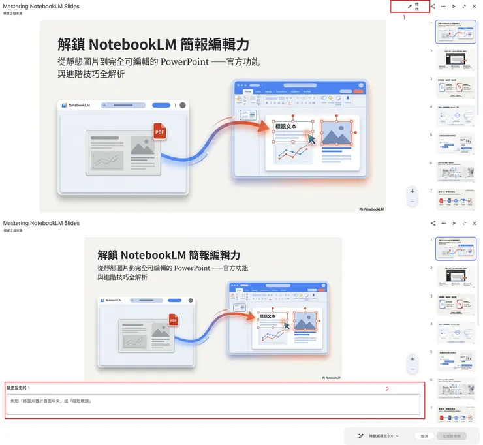This screenshot has height=445, width=483.
Task: Zoom out with minus icon, top viewer
Action: click(x=412, y=202)
